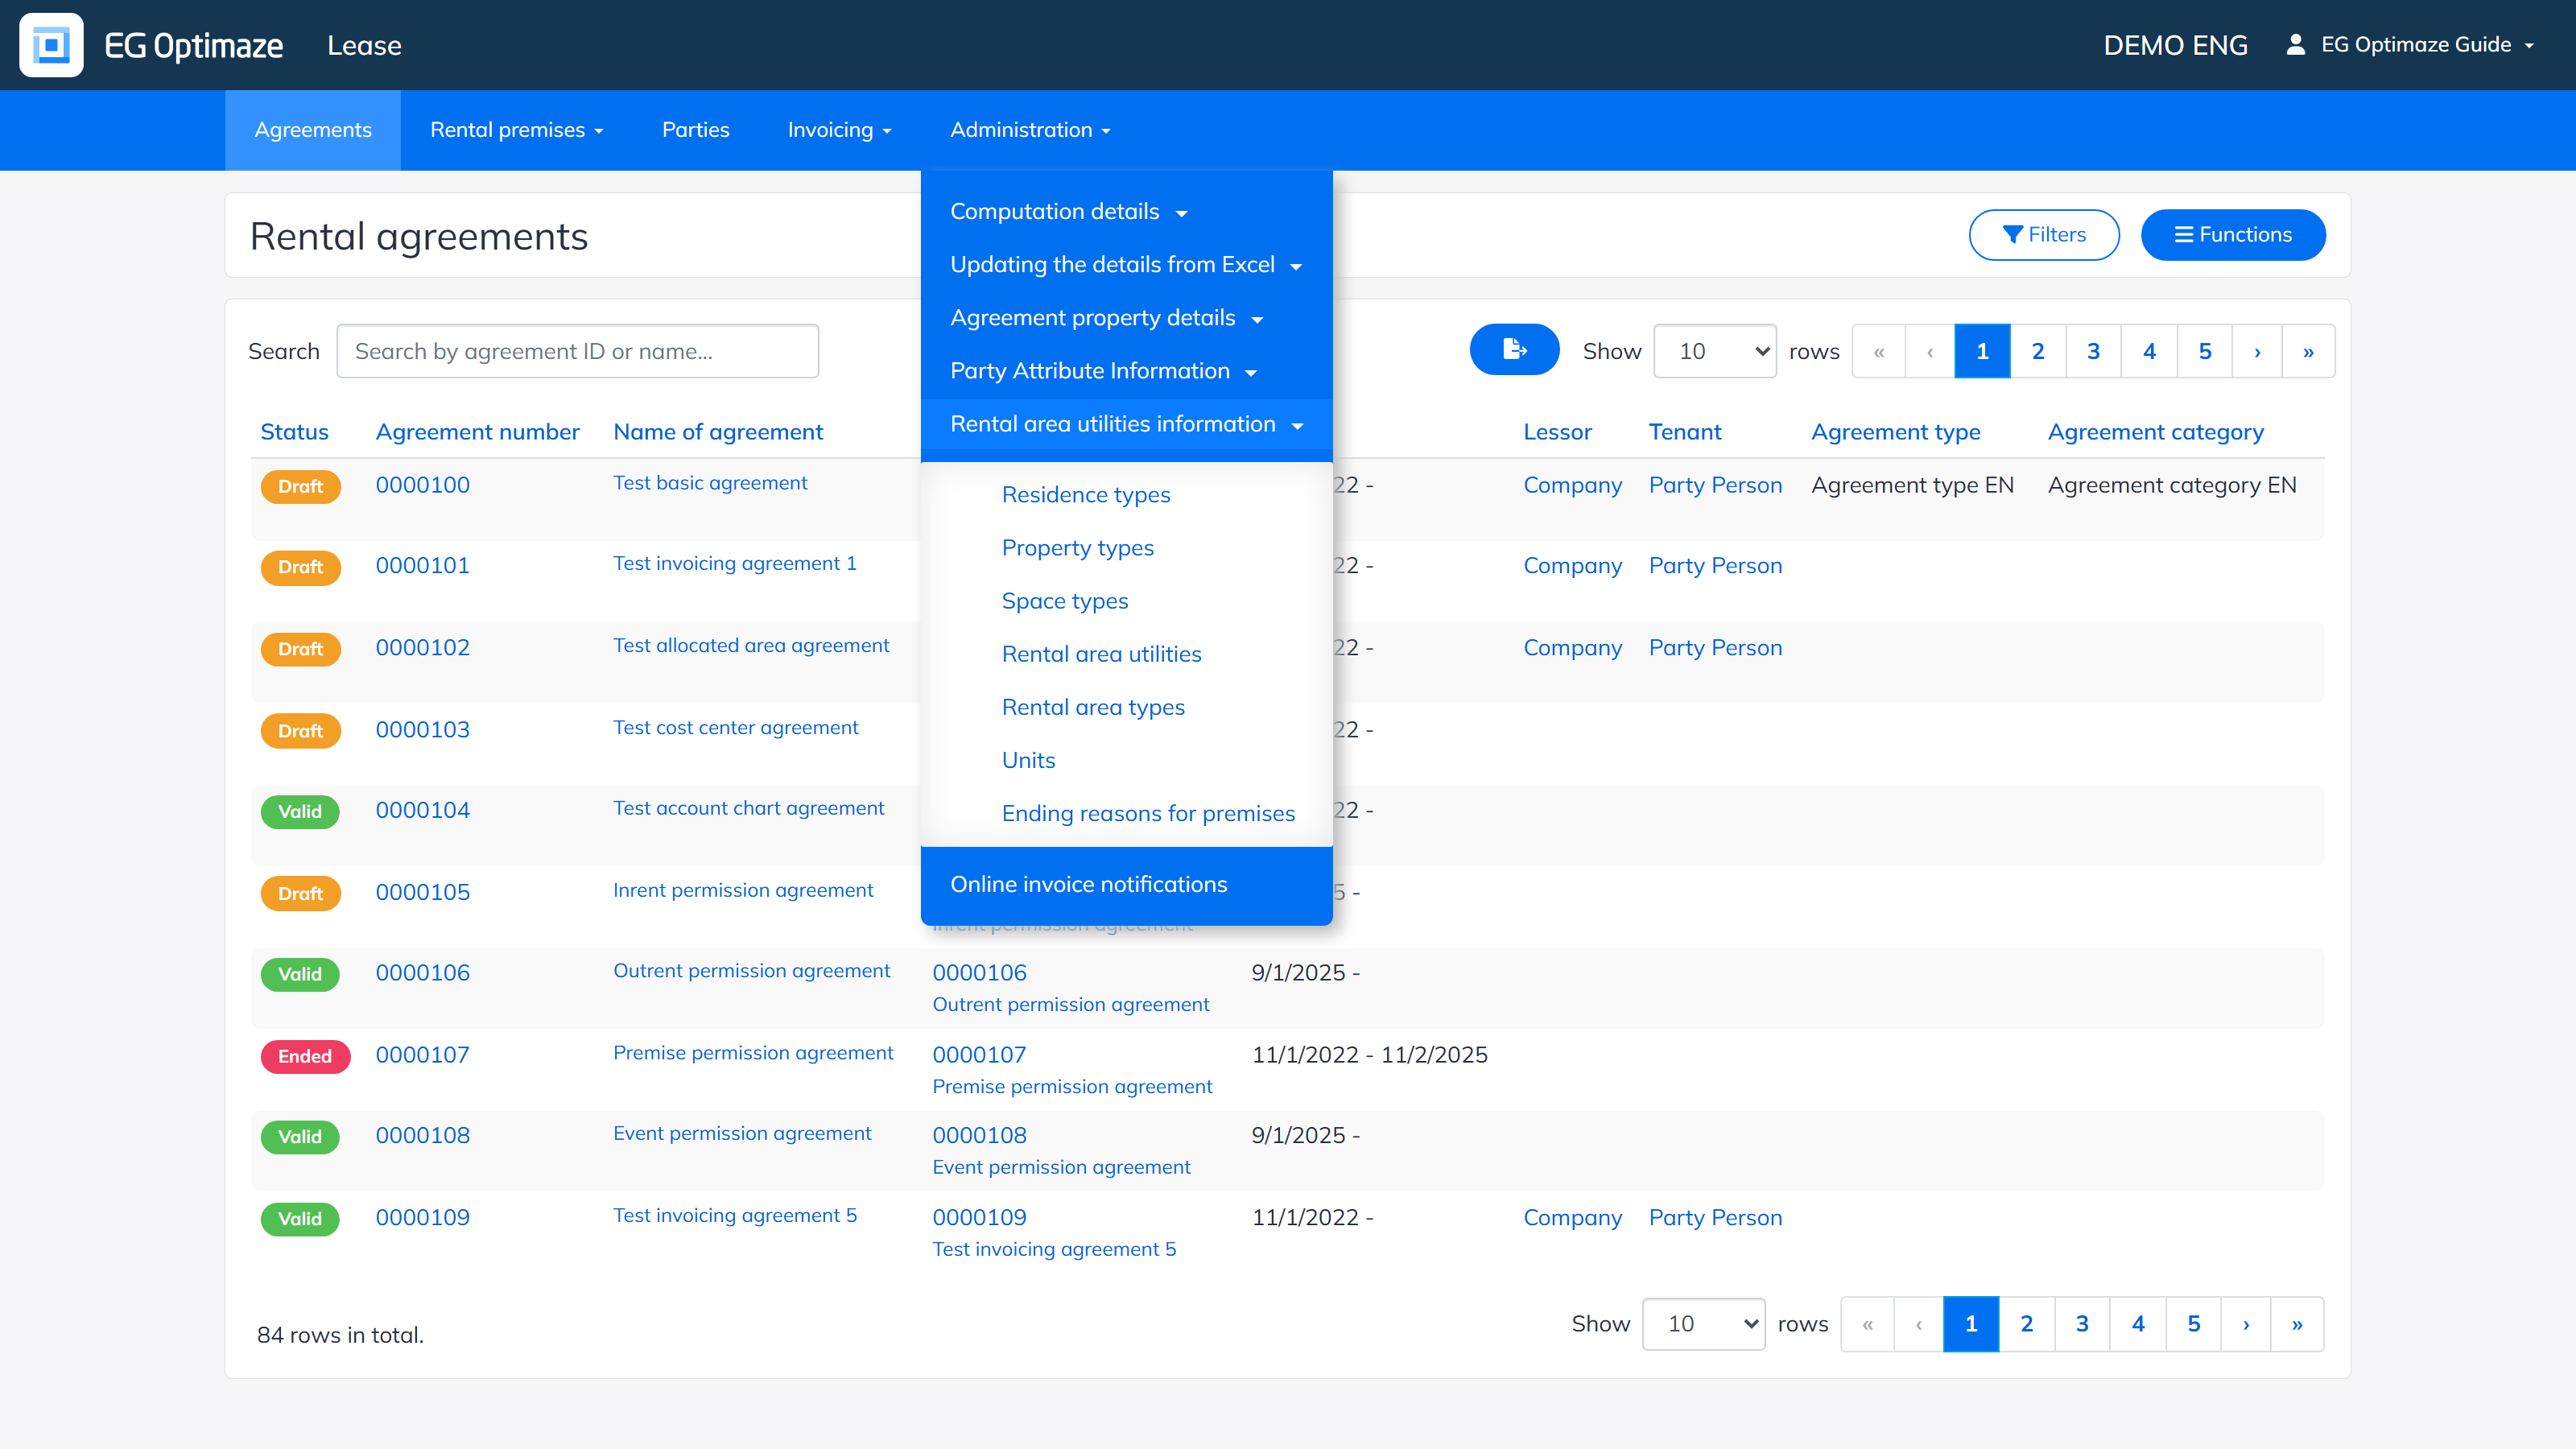Choose Residence types menu entry
This screenshot has width=2576, height=1449.
(1086, 495)
